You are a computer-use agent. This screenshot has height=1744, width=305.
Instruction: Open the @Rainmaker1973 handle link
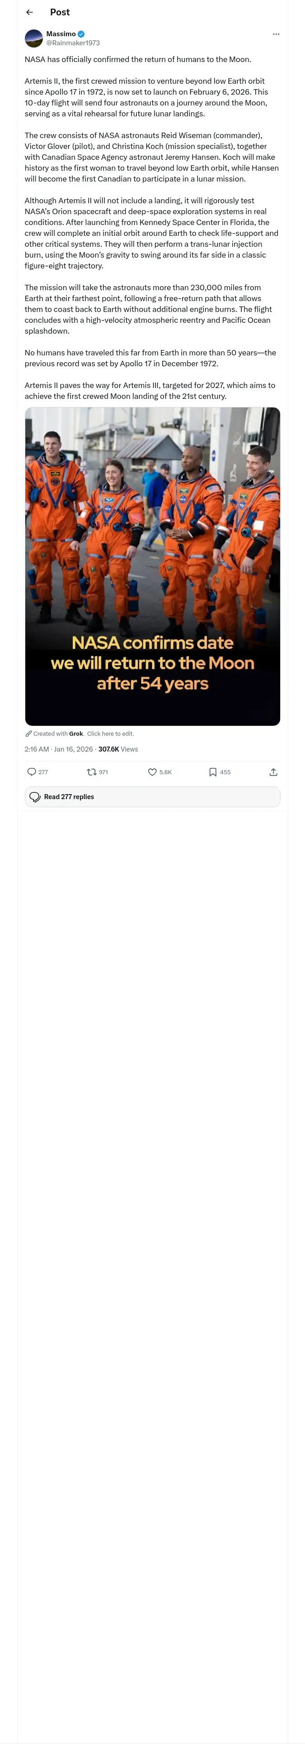pyautogui.click(x=73, y=43)
